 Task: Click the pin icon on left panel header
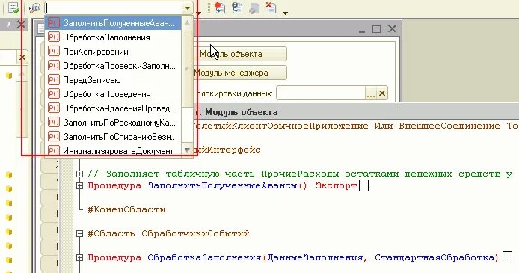[8, 24]
